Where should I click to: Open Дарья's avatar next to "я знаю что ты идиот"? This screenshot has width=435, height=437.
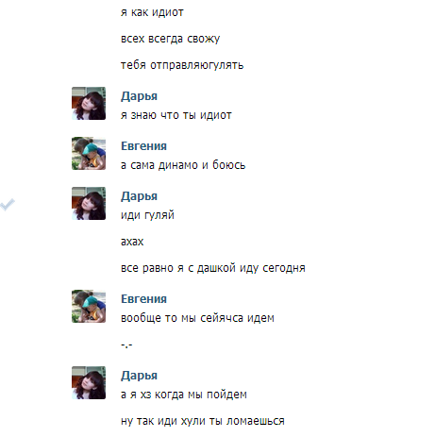pos(89,103)
